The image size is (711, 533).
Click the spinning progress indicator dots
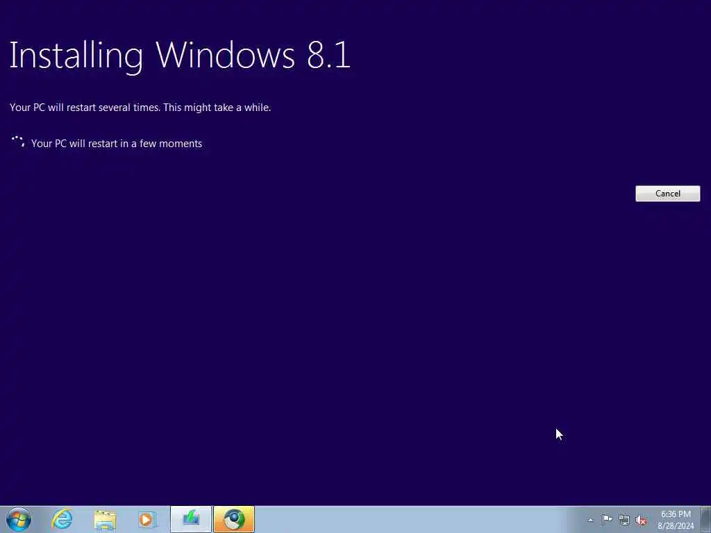point(18,142)
